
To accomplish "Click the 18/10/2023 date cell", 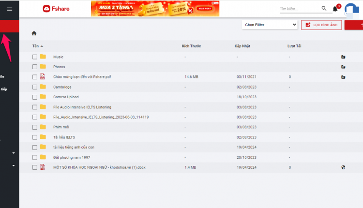I will [246, 97].
